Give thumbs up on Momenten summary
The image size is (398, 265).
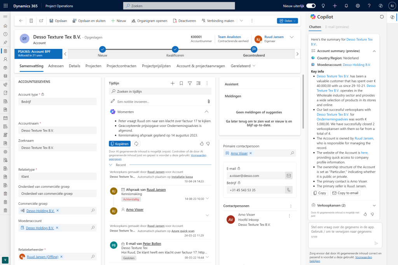(x=202, y=144)
